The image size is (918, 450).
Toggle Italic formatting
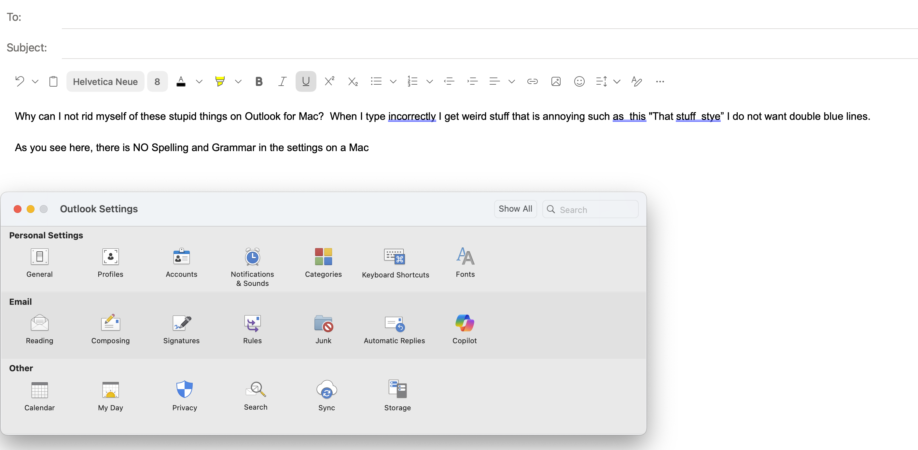point(282,82)
